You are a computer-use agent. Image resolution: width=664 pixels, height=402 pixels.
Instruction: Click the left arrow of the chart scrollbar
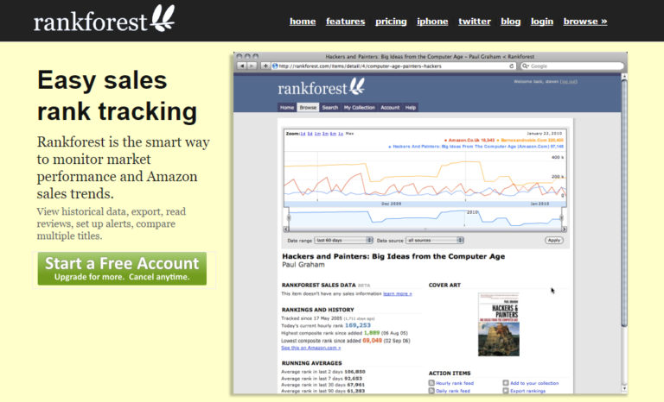(x=286, y=229)
